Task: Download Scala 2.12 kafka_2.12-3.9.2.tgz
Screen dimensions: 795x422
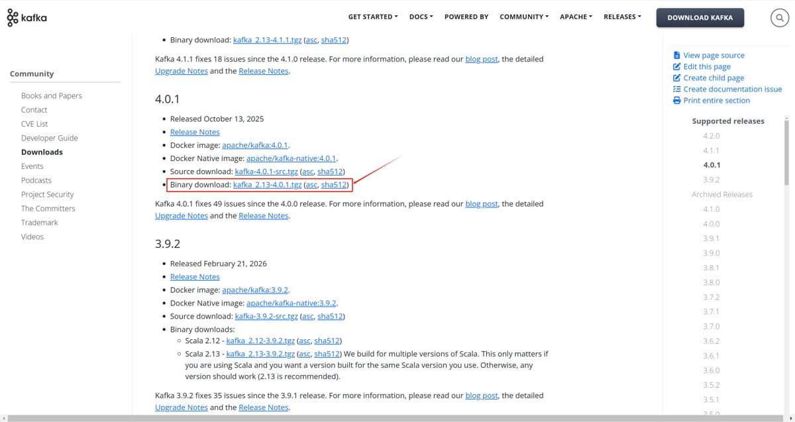Action: (260, 341)
